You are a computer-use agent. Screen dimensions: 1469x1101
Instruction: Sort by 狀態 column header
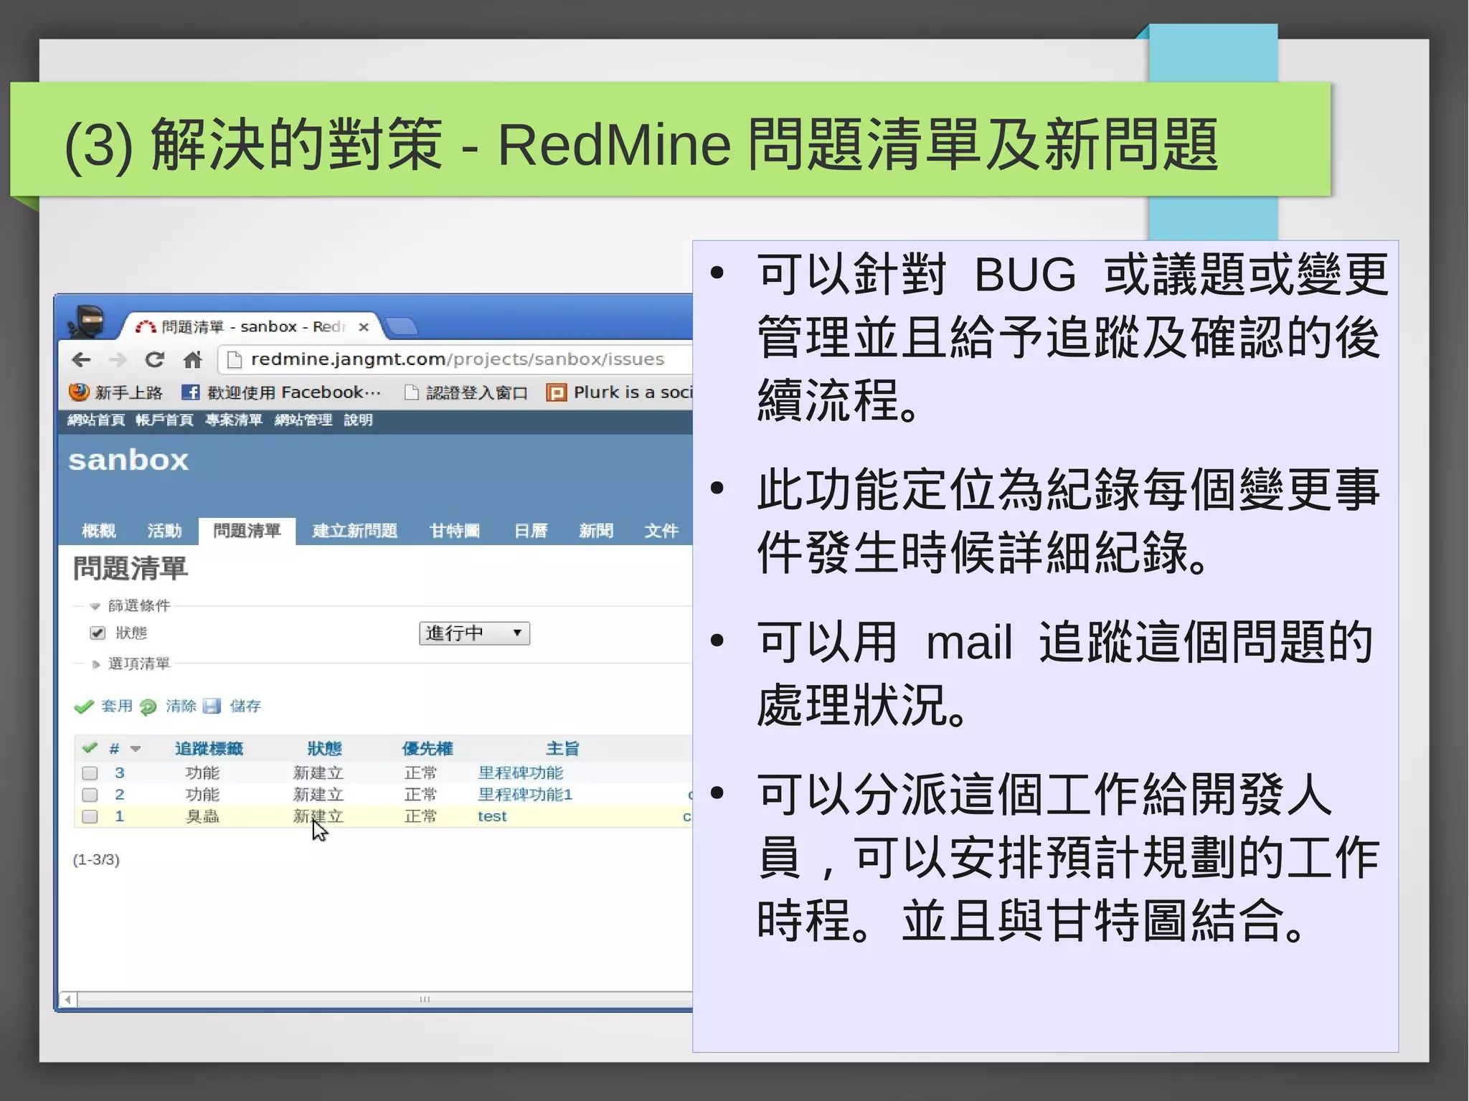coord(324,749)
